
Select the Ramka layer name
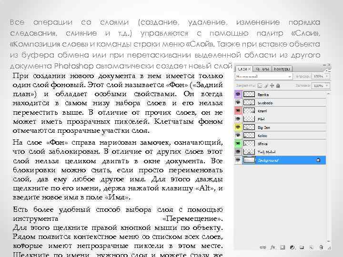click(263, 95)
